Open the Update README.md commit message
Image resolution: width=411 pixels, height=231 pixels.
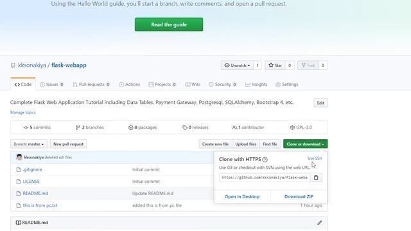point(153,193)
